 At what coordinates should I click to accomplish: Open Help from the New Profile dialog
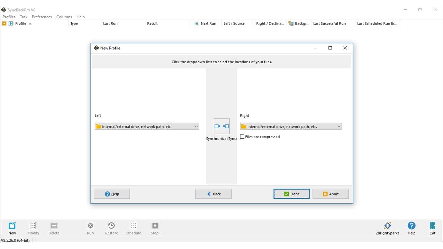111,194
